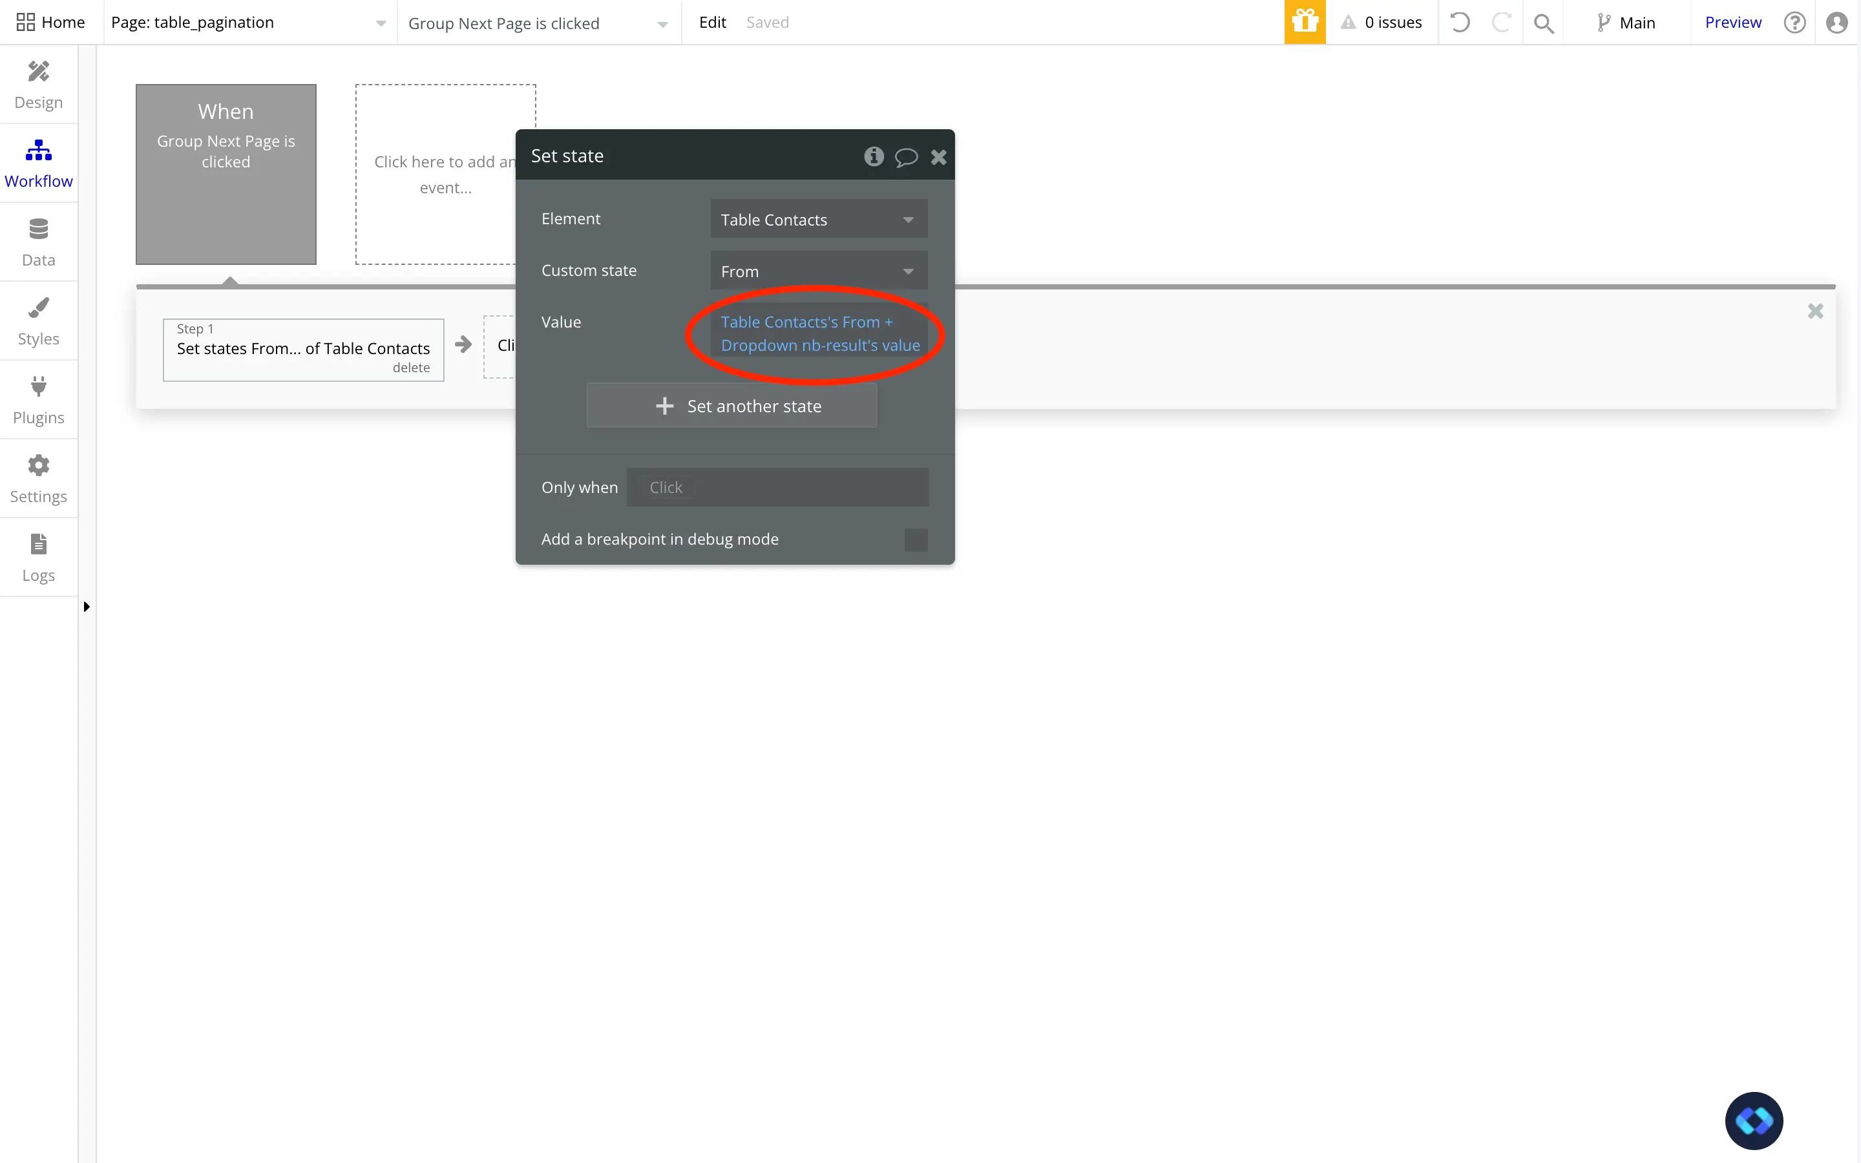This screenshot has width=1861, height=1163.
Task: Click the Set state info icon
Action: pos(874,156)
